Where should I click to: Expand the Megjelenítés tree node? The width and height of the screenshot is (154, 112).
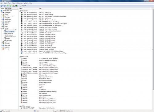tap(2, 19)
